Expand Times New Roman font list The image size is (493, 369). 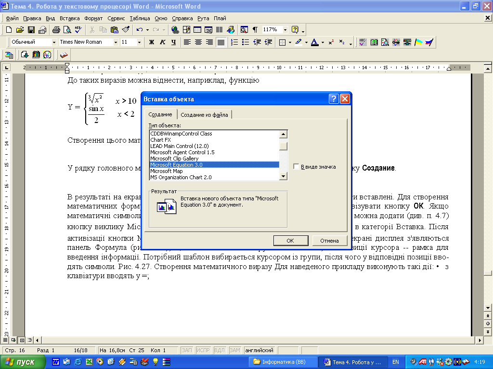click(116, 42)
